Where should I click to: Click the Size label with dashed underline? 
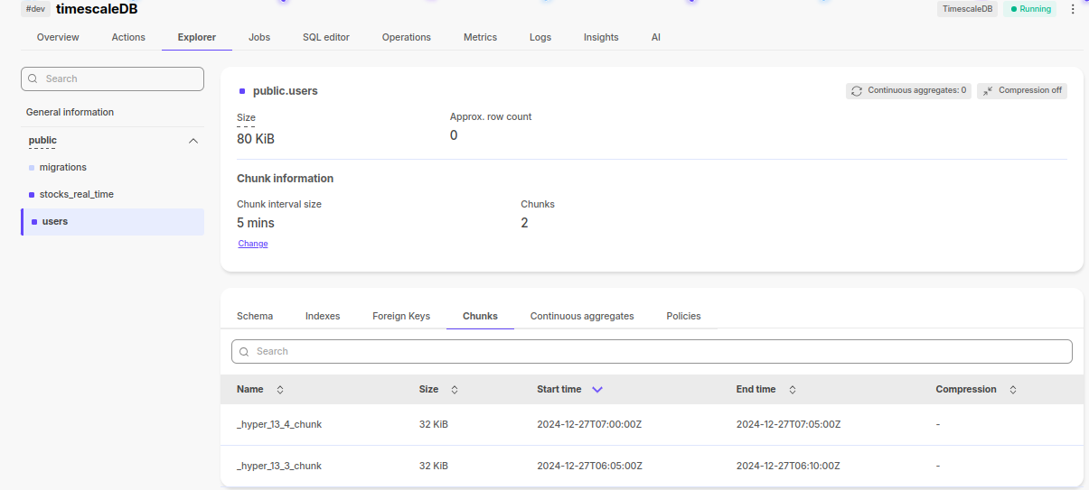[246, 118]
